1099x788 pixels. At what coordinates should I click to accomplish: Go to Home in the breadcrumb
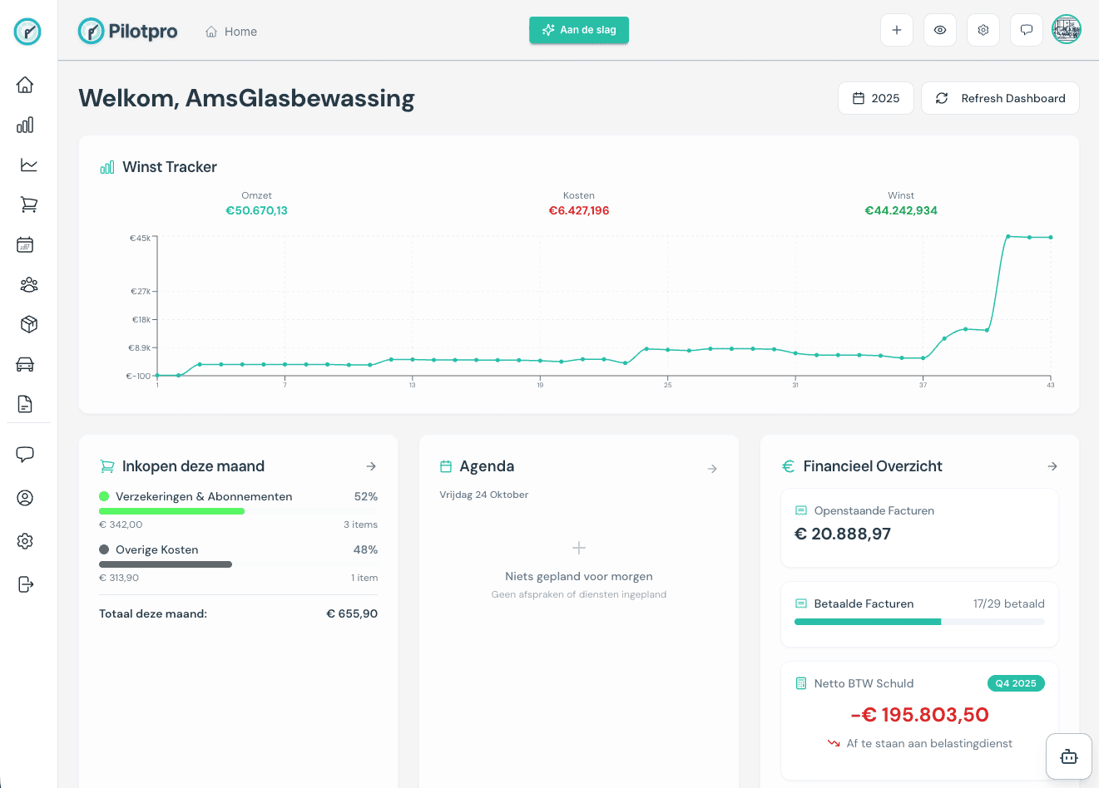click(x=231, y=32)
